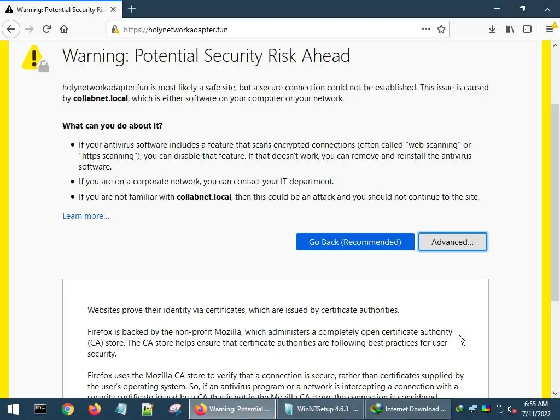This screenshot has height=420, width=560.
Task: Bookmark this page with the star icon
Action: coord(441,30)
